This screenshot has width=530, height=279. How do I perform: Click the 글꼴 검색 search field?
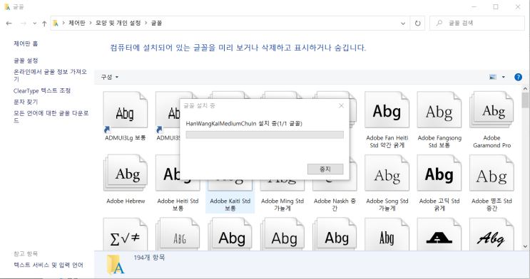[477, 23]
